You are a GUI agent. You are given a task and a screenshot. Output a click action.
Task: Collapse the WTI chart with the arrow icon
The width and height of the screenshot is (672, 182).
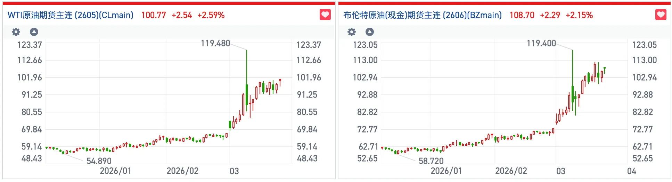click(34, 32)
